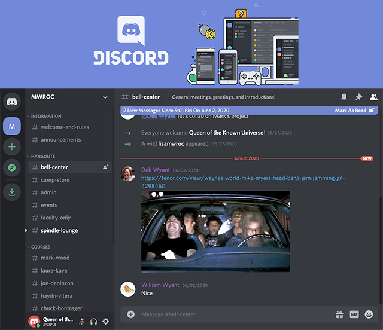Toggle microphone mute in user panel
Screen dimensions: 383x330
(x=82, y=322)
